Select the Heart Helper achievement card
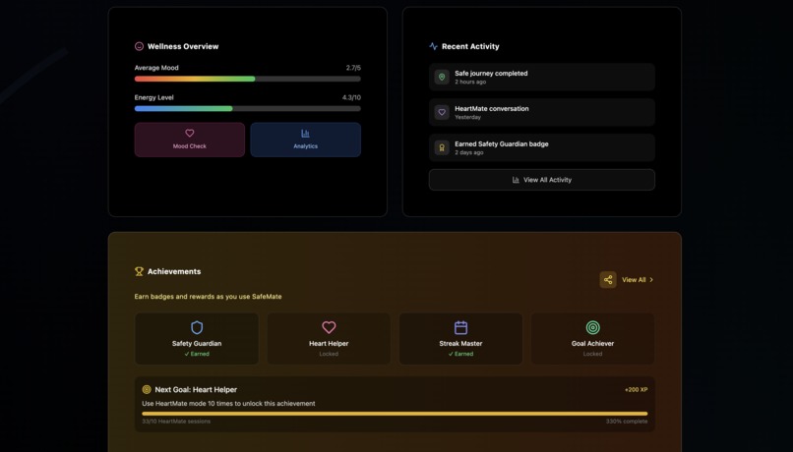This screenshot has width=793, height=452. coord(329,339)
